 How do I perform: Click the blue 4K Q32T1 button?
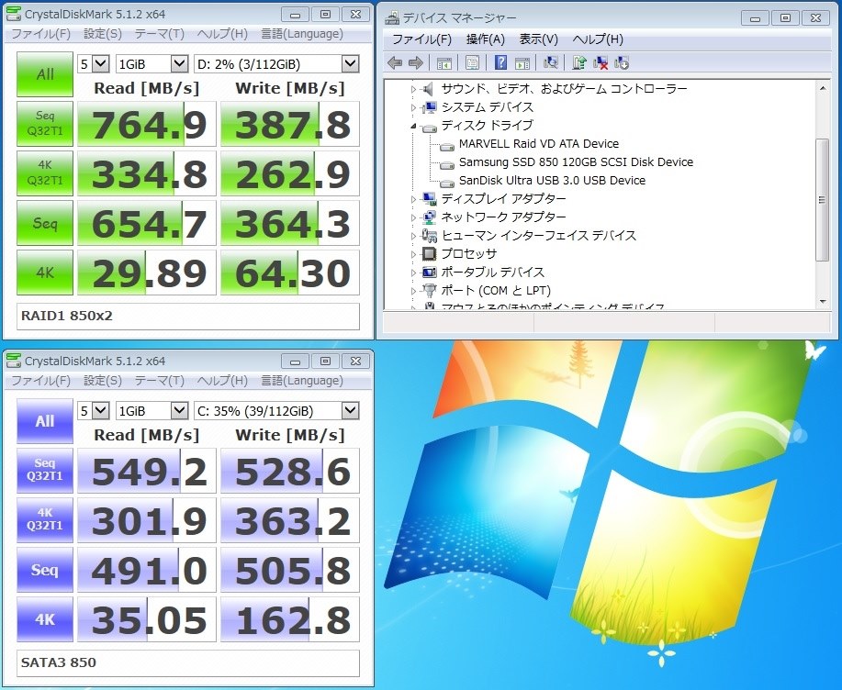point(45,520)
